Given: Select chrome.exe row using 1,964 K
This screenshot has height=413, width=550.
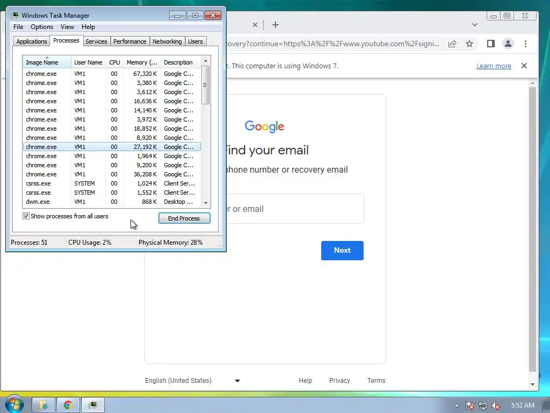Looking at the screenshot, I should pos(112,156).
